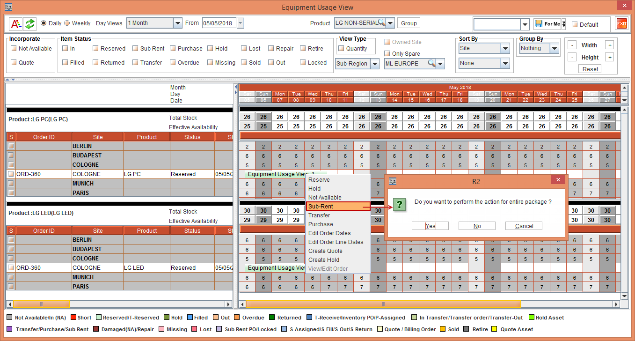Screen dimensions: 635x341
Task: Choose Sub-Rent from the context menu
Action: click(321, 207)
